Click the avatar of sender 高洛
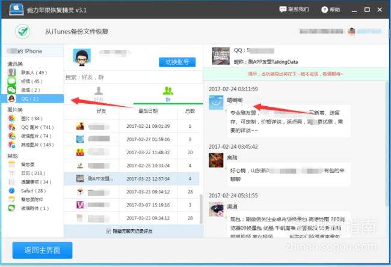The width and height of the screenshot is (391, 267). [216, 160]
